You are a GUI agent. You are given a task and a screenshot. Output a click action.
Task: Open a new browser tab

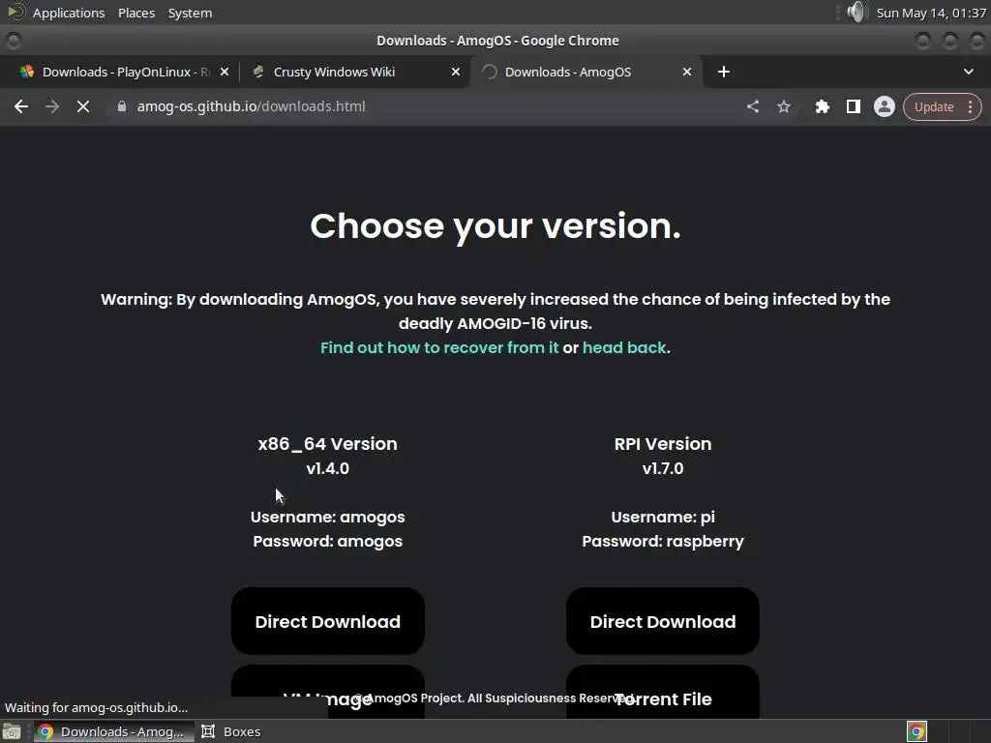click(724, 72)
